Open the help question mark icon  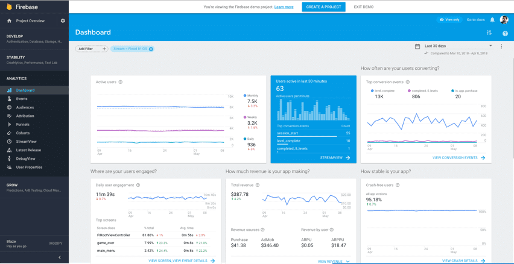pos(505,33)
